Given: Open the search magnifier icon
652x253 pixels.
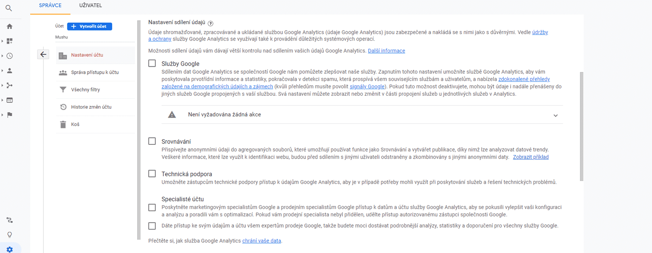Looking at the screenshot, I should click(x=9, y=7).
